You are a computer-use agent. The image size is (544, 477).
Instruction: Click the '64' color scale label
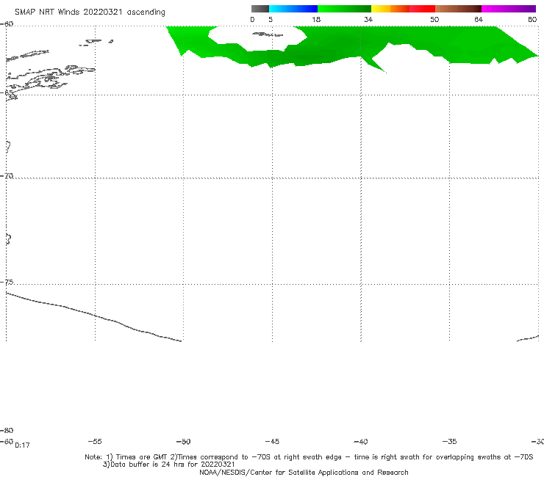[x=479, y=19]
